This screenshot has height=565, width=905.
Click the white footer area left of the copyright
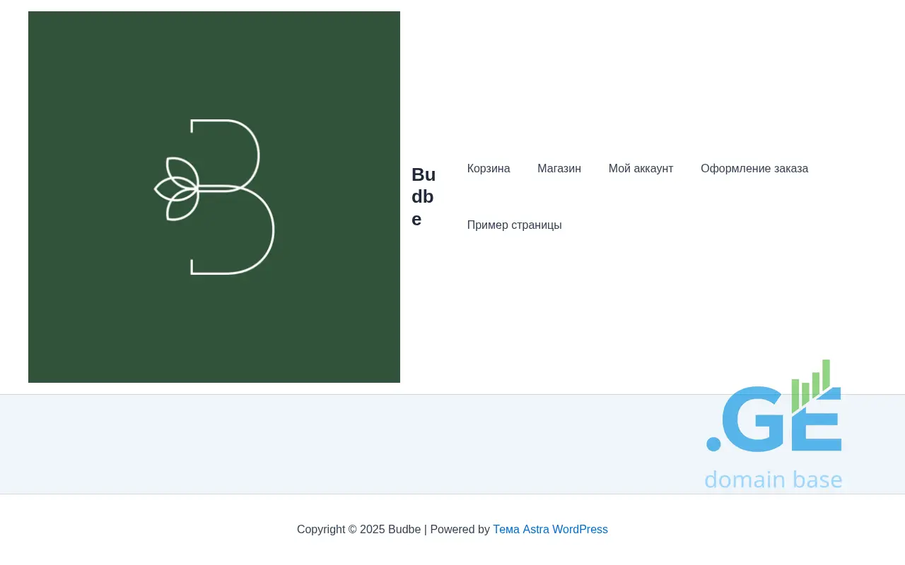[141, 530]
